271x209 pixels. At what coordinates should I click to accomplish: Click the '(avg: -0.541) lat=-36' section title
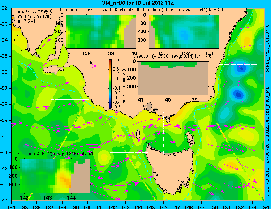(202, 10)
